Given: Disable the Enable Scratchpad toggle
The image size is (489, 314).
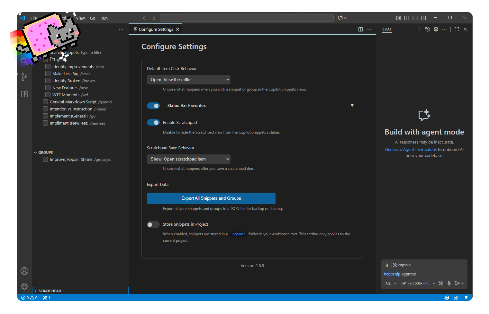Looking at the screenshot, I should pyautogui.click(x=153, y=122).
